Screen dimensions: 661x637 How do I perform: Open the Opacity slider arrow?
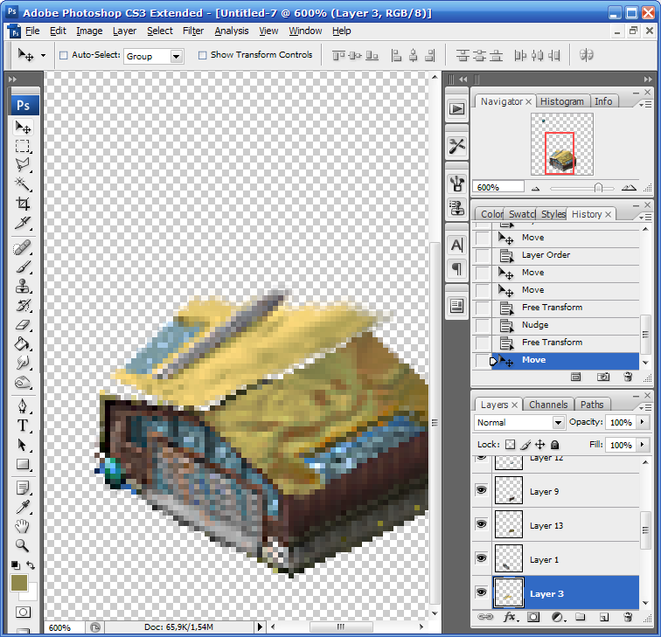click(x=643, y=422)
